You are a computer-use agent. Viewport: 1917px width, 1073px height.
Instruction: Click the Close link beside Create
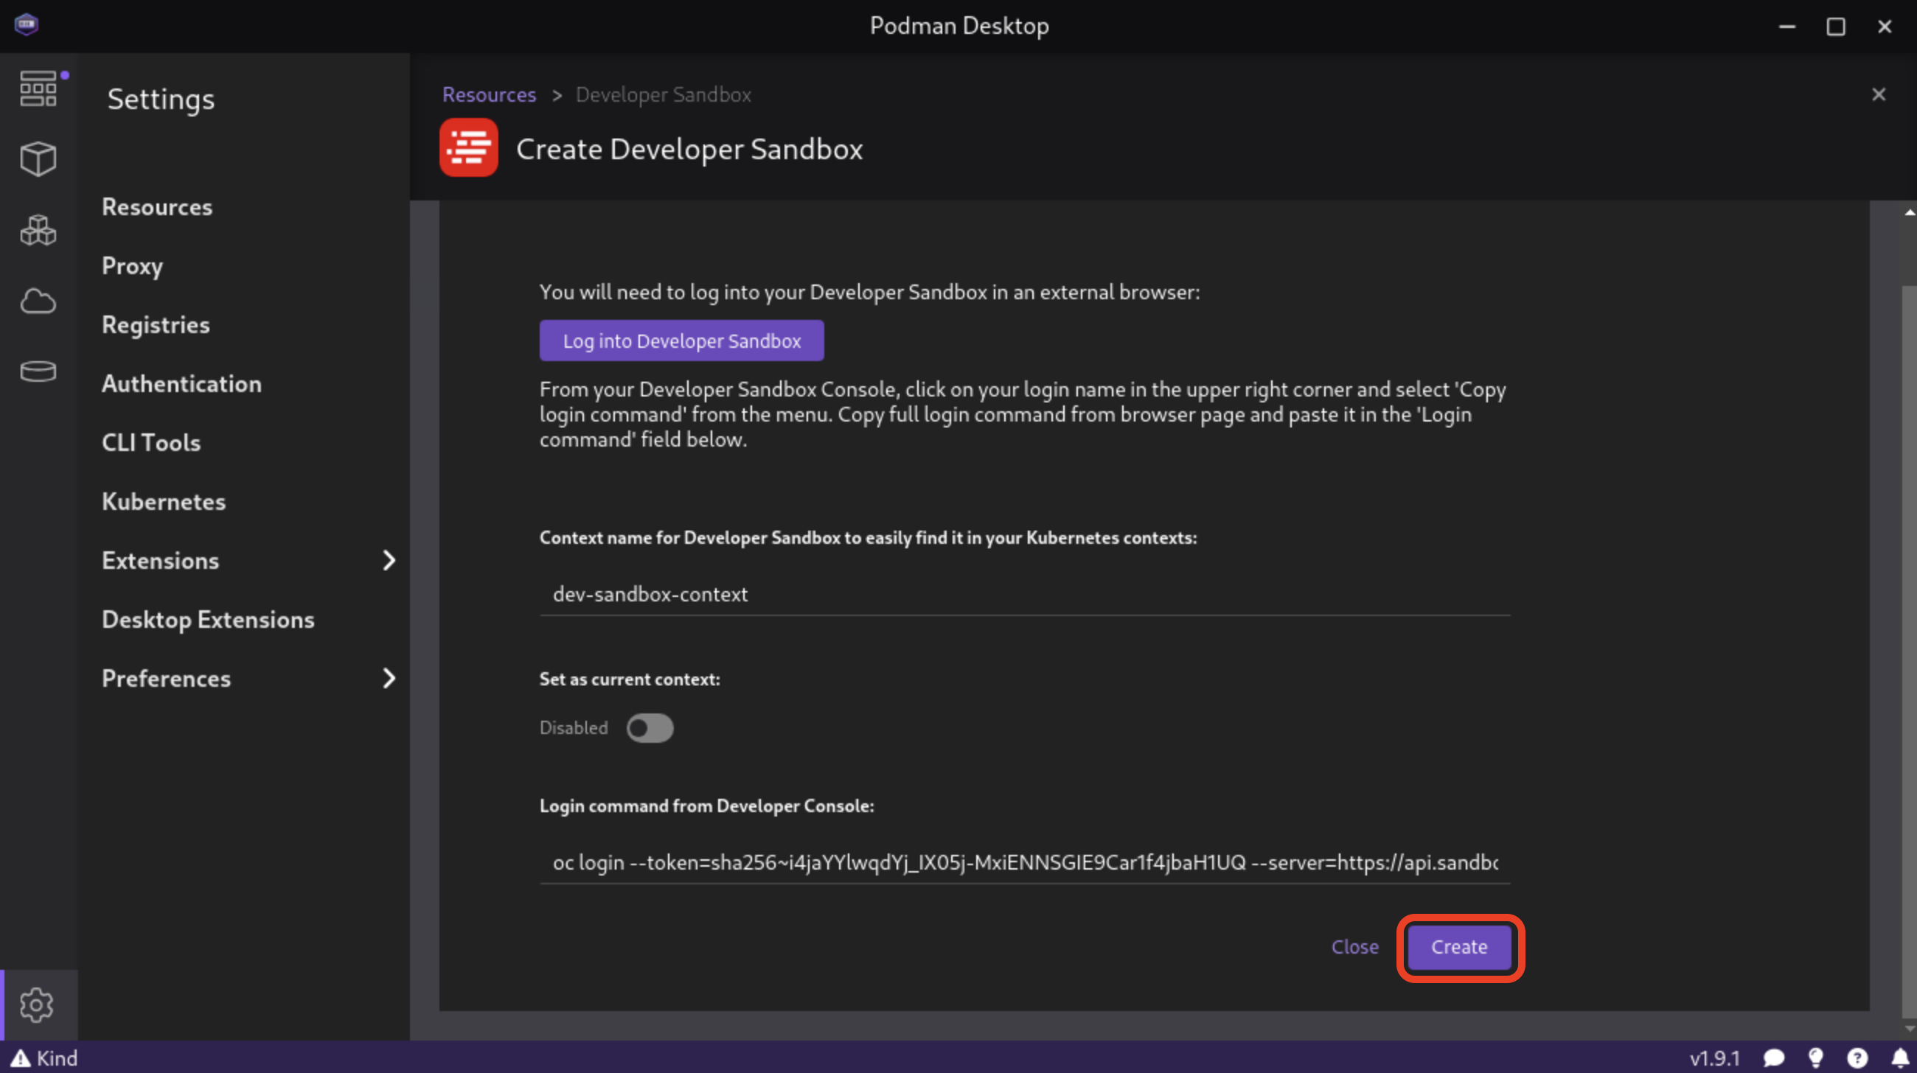click(x=1354, y=946)
